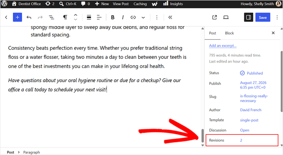The height and width of the screenshot is (155, 283).
Task: Edit publish date August 27, 2026
Action: point(253,85)
